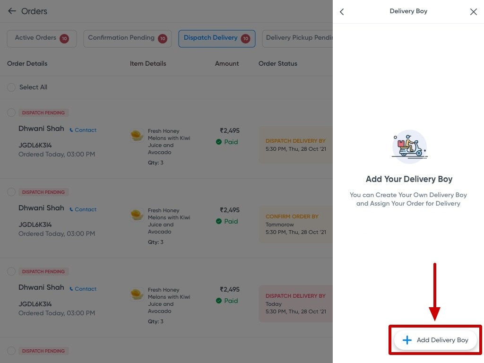This screenshot has width=484, height=363.
Task: Click Contact on the second order
Action: [85, 209]
